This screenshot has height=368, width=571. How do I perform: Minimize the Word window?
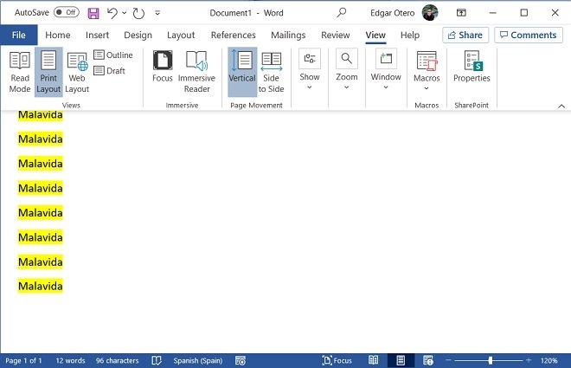click(x=493, y=13)
